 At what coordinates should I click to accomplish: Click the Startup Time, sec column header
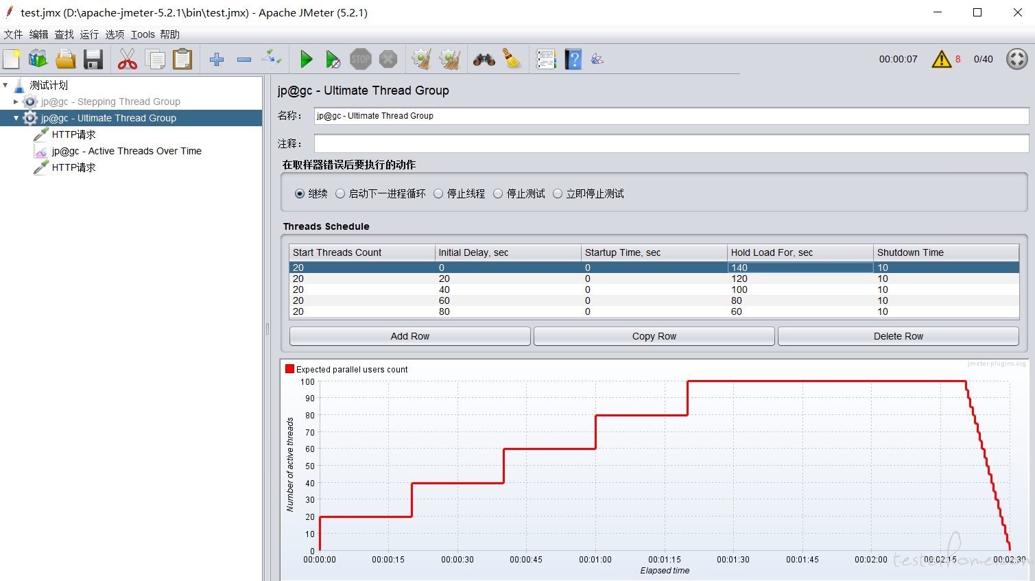point(654,252)
